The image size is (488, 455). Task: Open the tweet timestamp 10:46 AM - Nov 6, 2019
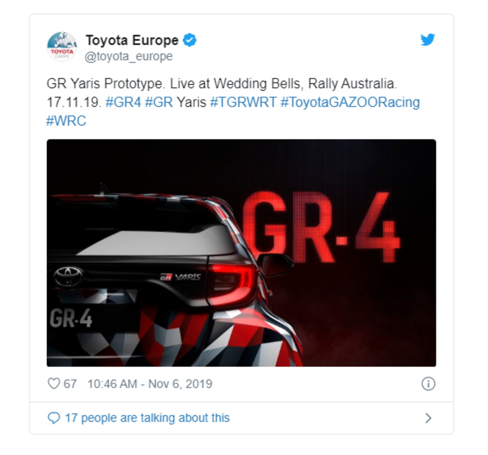click(150, 384)
